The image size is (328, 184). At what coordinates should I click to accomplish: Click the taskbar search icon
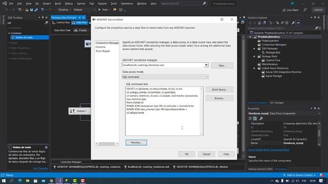pyautogui.click(x=11, y=181)
